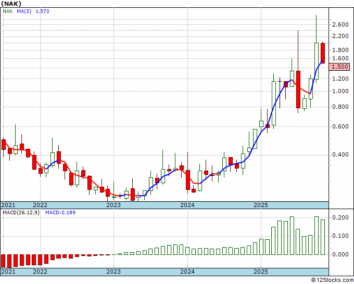Click the 0.400 price axis label
This screenshot has width=354, height=284.
[340, 155]
